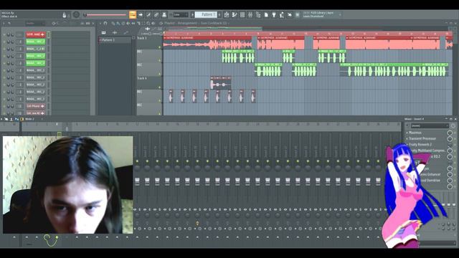
Task: Show patterns in the picker via piano icon
Action: pos(103,32)
